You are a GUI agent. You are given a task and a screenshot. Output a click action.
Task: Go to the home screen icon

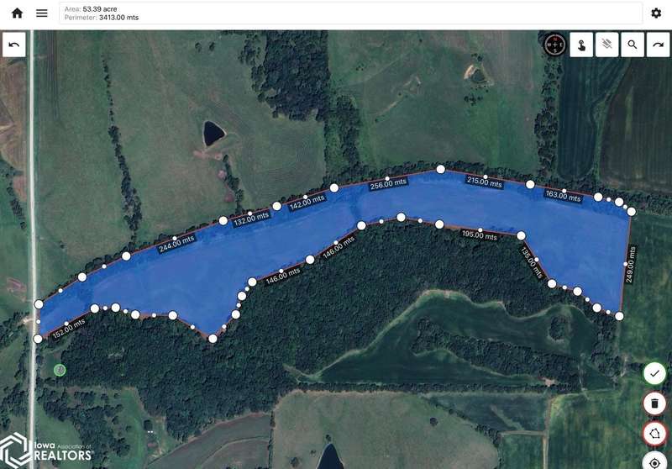pos(17,13)
